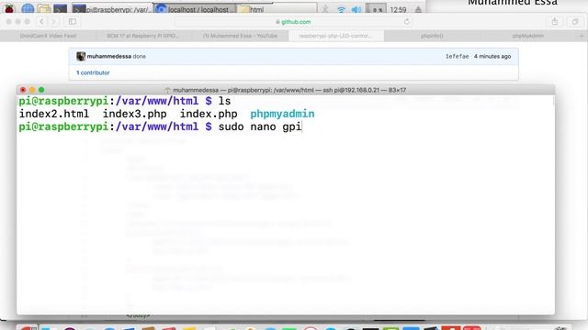
Task: Switch to BCM 17 at Raspberry Pi GPIO tab
Action: (143, 36)
